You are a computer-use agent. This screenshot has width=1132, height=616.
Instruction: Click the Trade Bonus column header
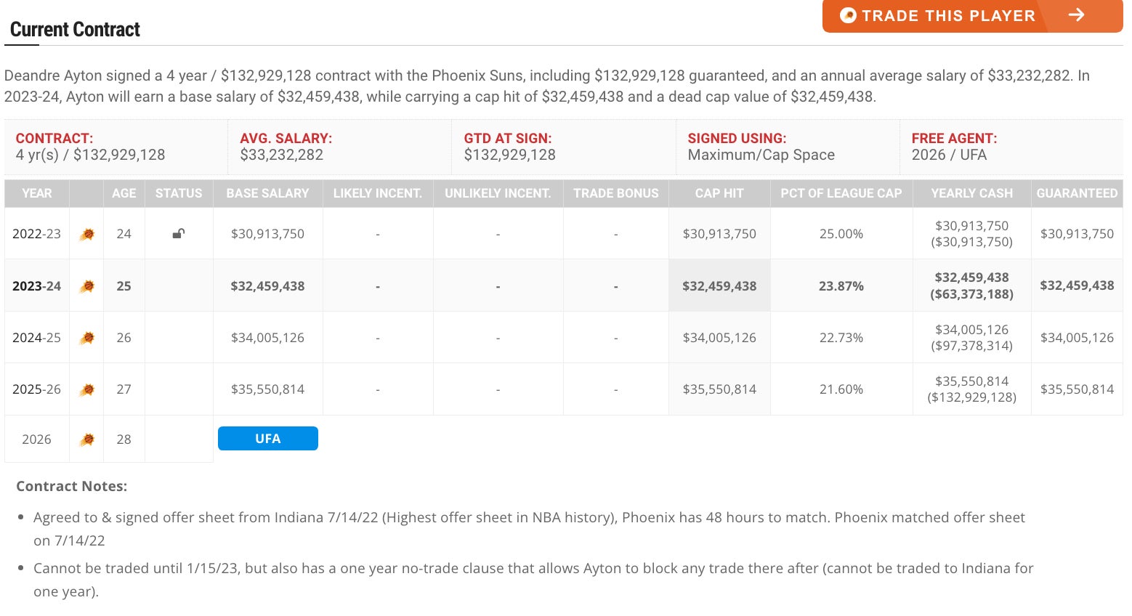[x=615, y=193]
